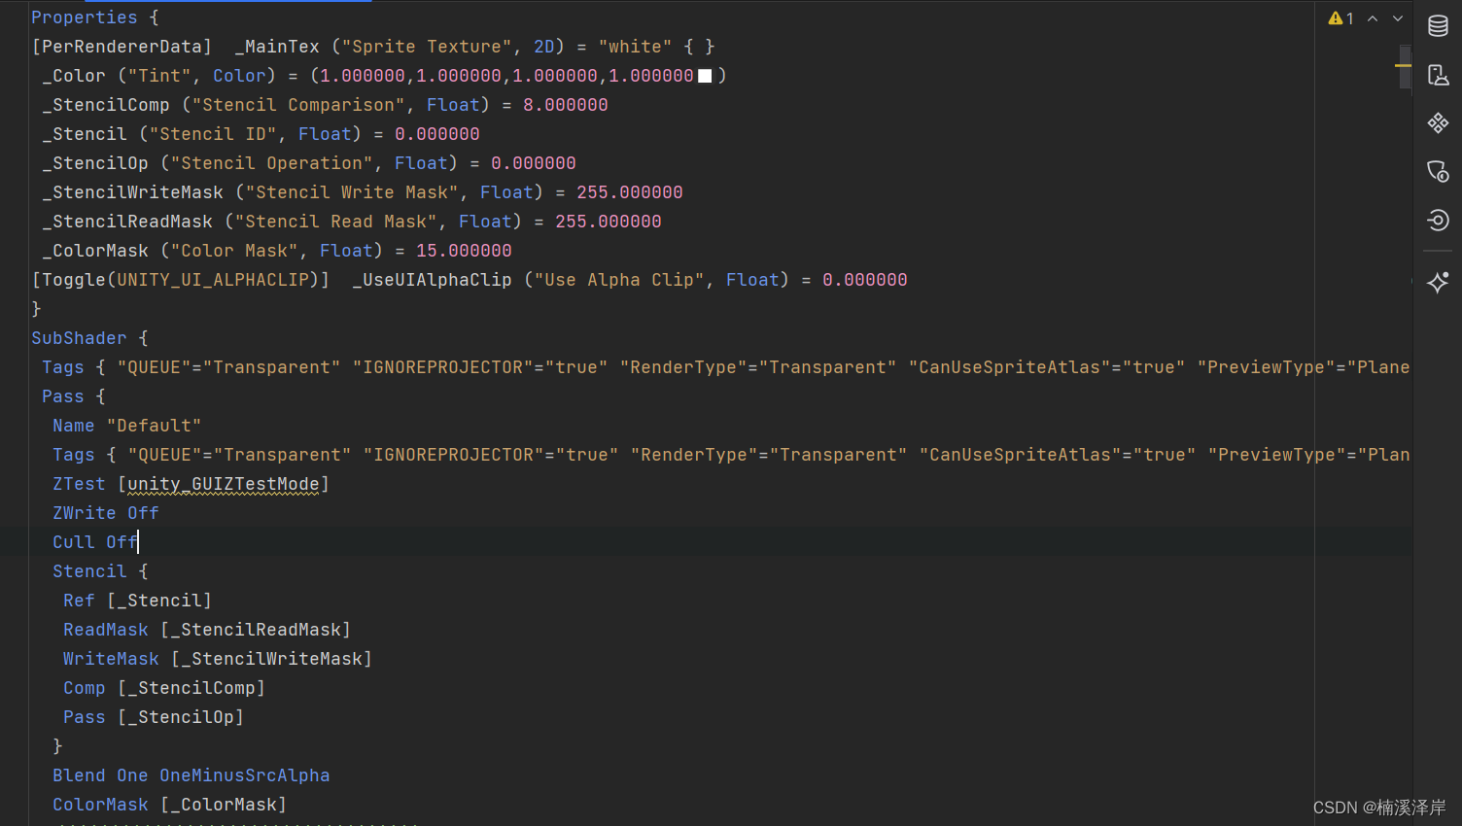The image size is (1462, 826).
Task: Click the value 15.000000
Action: click(464, 251)
